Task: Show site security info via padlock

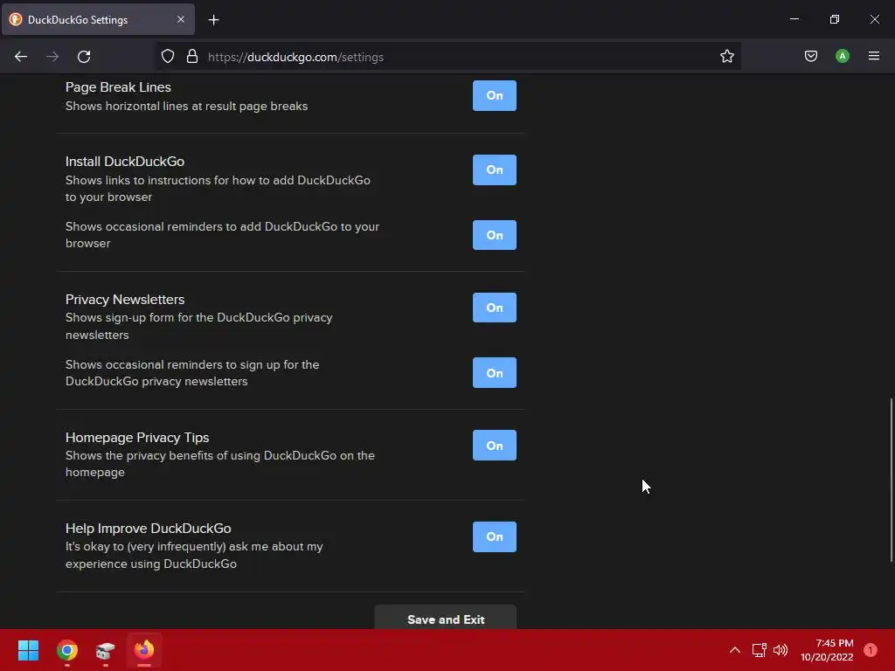Action: coord(192,57)
